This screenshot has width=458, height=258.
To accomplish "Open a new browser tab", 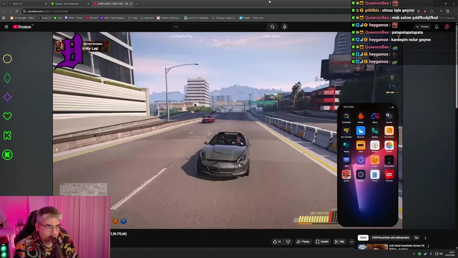I will click(137, 4).
